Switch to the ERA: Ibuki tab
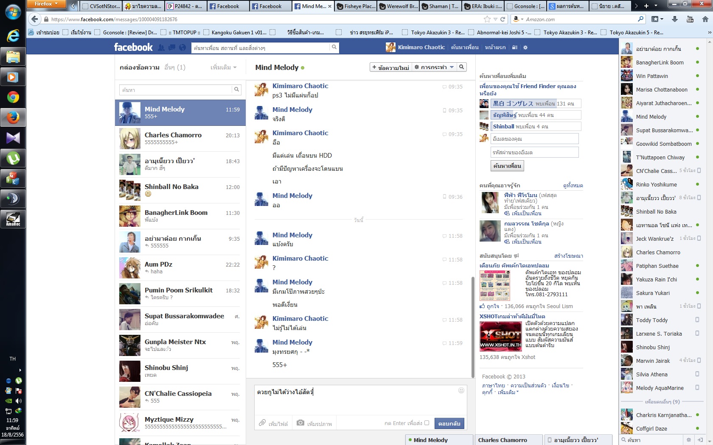Image resolution: width=713 pixels, height=445 pixels. [x=483, y=6]
